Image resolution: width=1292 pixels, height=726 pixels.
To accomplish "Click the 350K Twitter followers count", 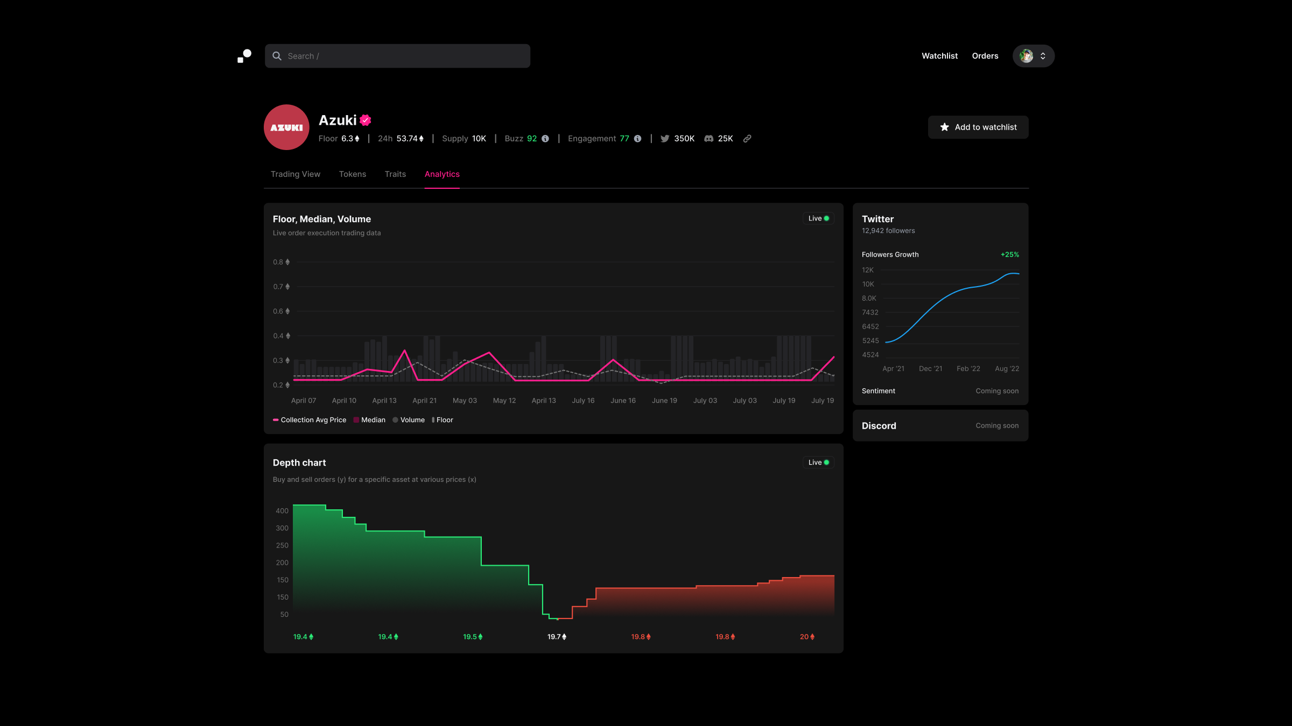I will [x=684, y=139].
